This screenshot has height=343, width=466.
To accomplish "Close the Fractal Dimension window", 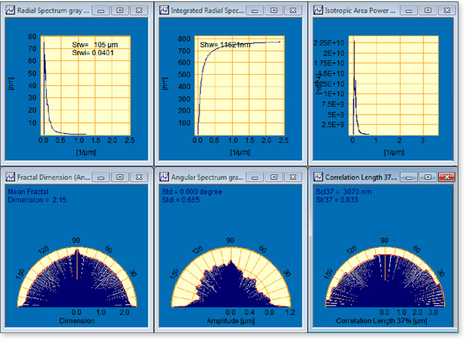I will click(x=139, y=177).
